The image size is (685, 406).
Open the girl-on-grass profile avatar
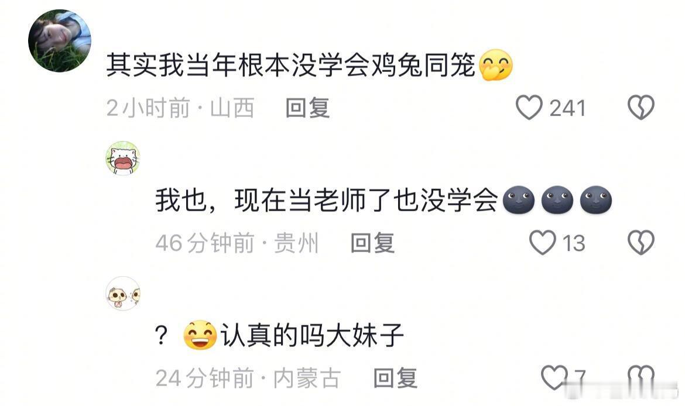coord(60,40)
